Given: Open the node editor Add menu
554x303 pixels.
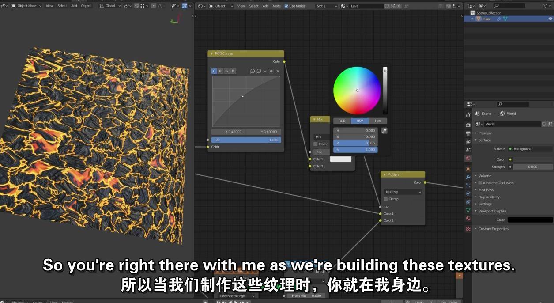Looking at the screenshot, I should (x=265, y=6).
